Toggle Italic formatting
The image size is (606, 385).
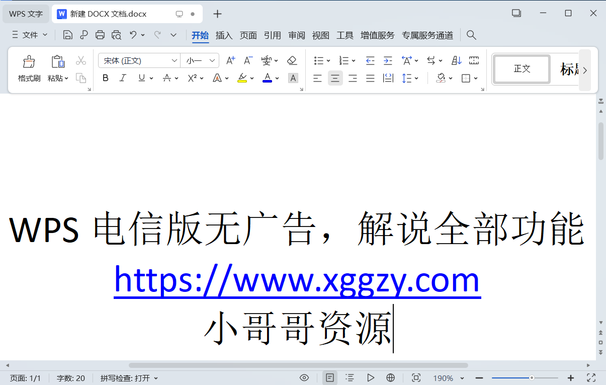point(123,78)
